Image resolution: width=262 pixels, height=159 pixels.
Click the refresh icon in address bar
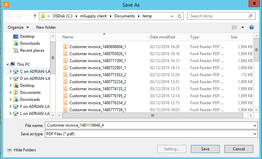coord(180,16)
